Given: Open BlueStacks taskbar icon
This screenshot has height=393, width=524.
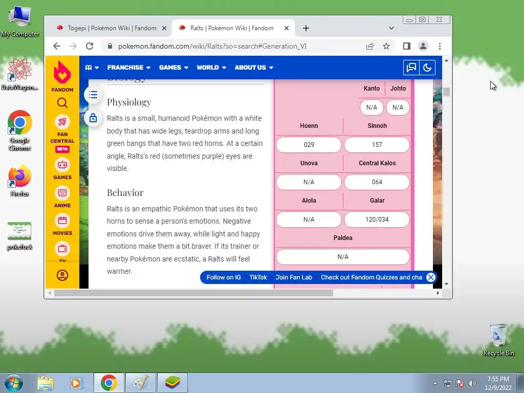Looking at the screenshot, I should [172, 383].
